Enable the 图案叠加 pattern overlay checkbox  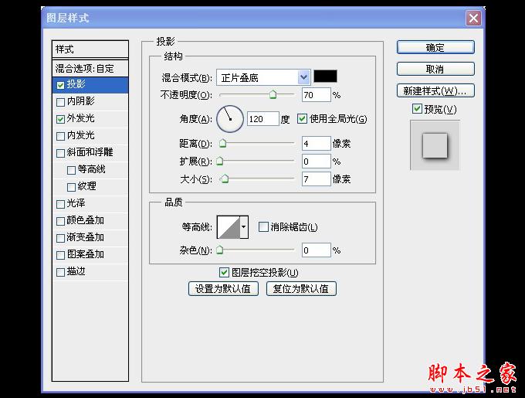60,255
